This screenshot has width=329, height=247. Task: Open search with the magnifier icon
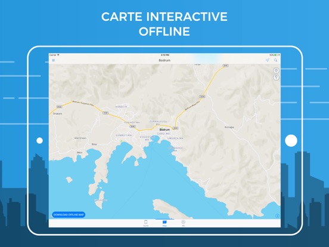point(276,60)
